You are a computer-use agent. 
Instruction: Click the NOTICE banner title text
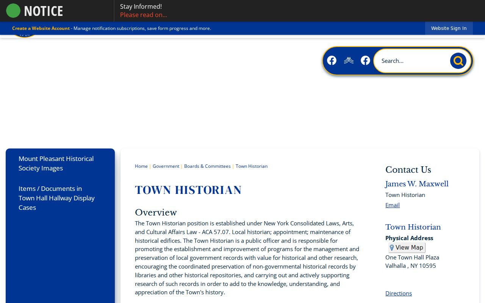(43, 11)
